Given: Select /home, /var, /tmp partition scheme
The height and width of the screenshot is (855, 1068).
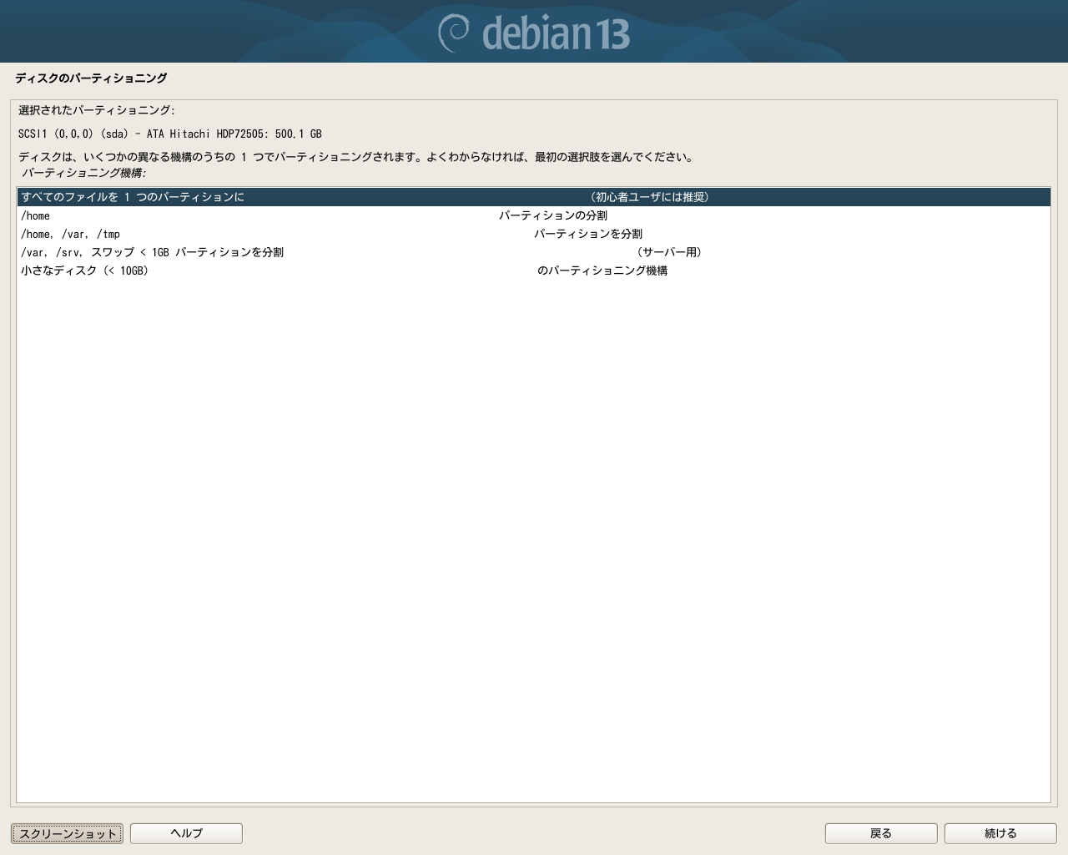Looking at the screenshot, I should [x=533, y=234].
